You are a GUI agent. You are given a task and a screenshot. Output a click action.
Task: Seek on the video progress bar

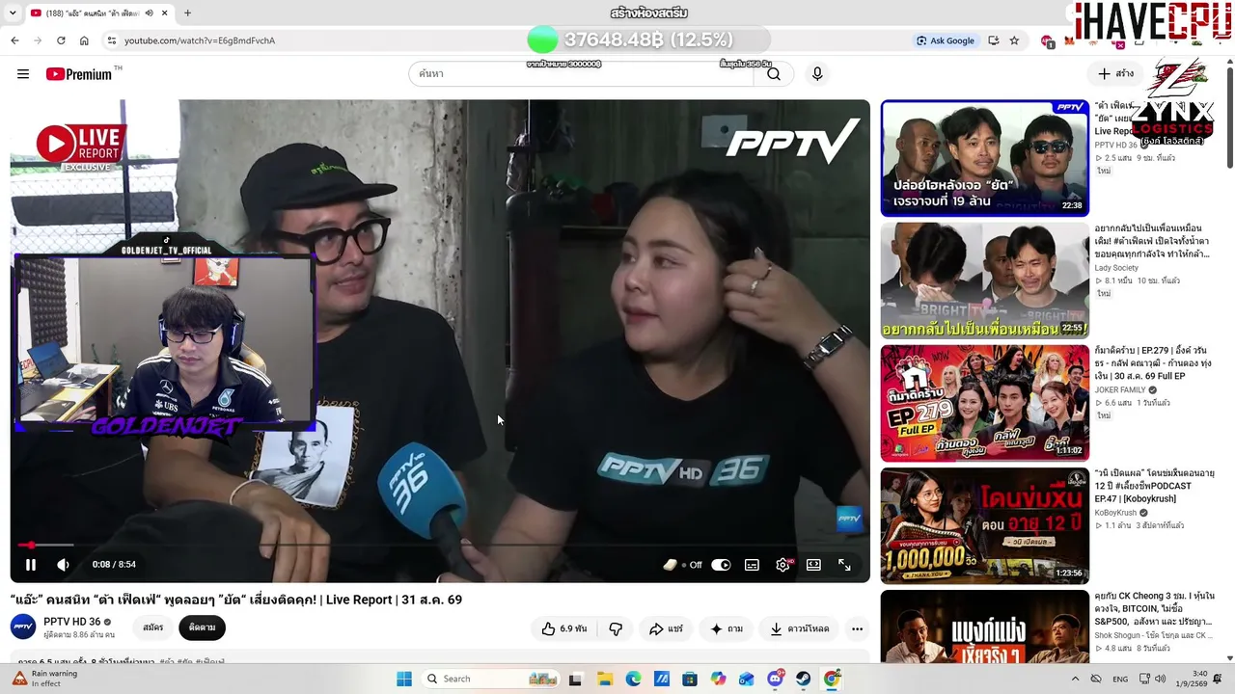tap(440, 545)
